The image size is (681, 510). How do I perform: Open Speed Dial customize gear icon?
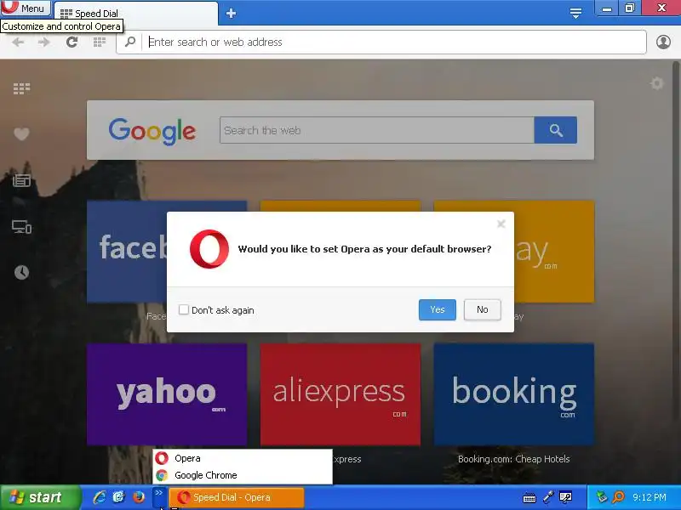click(656, 82)
